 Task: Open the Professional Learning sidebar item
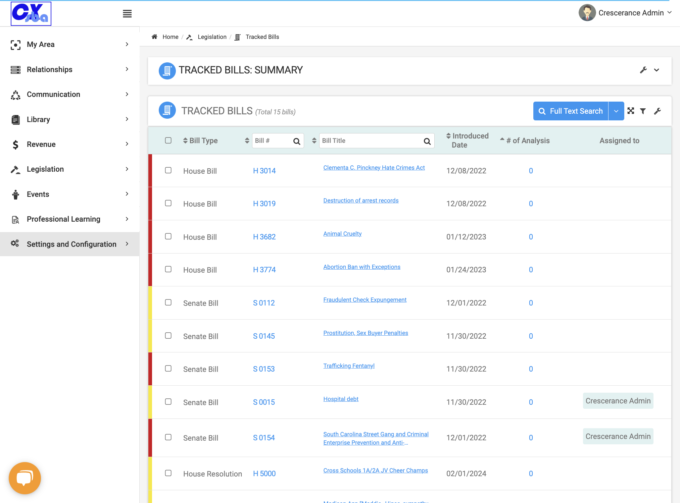pos(70,219)
